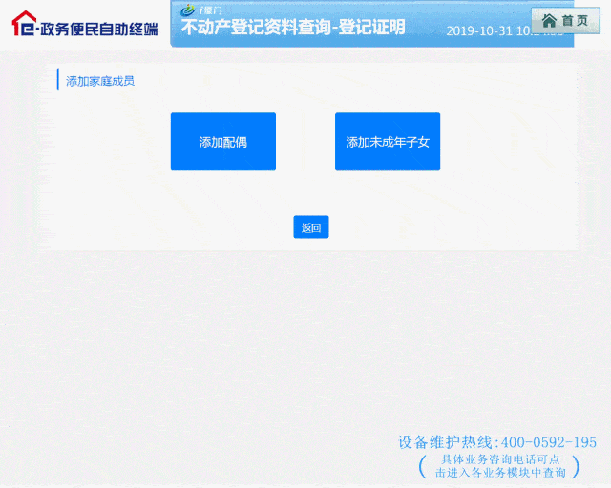Go back with the 返回 button
Image resolution: width=611 pixels, height=488 pixels.
[x=311, y=227]
